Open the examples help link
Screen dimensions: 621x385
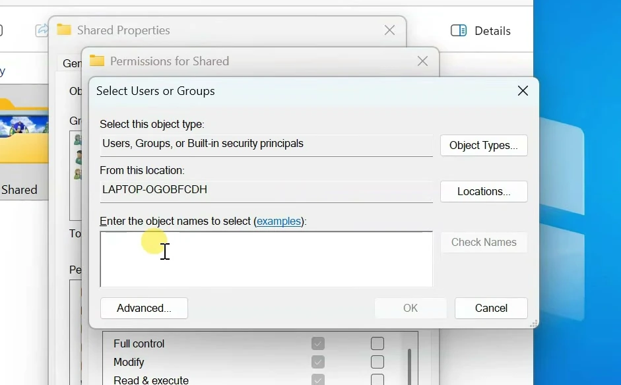click(278, 222)
